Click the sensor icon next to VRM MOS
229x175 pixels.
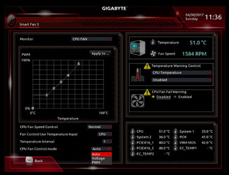pos(175,143)
